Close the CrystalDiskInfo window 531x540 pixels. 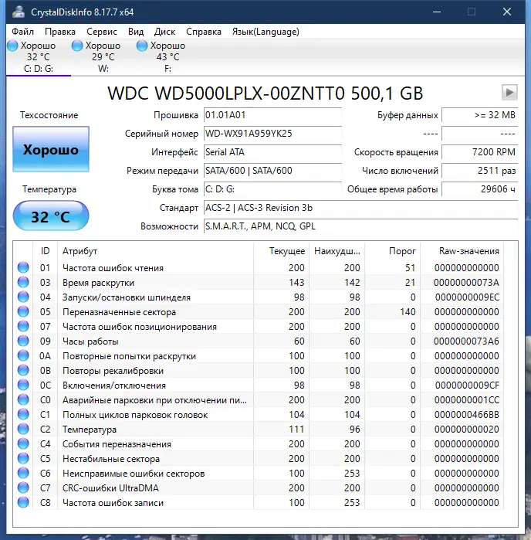coord(507,12)
